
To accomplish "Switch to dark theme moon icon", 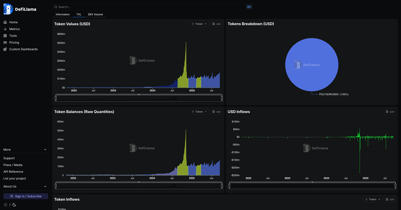I will (x=14, y=205).
